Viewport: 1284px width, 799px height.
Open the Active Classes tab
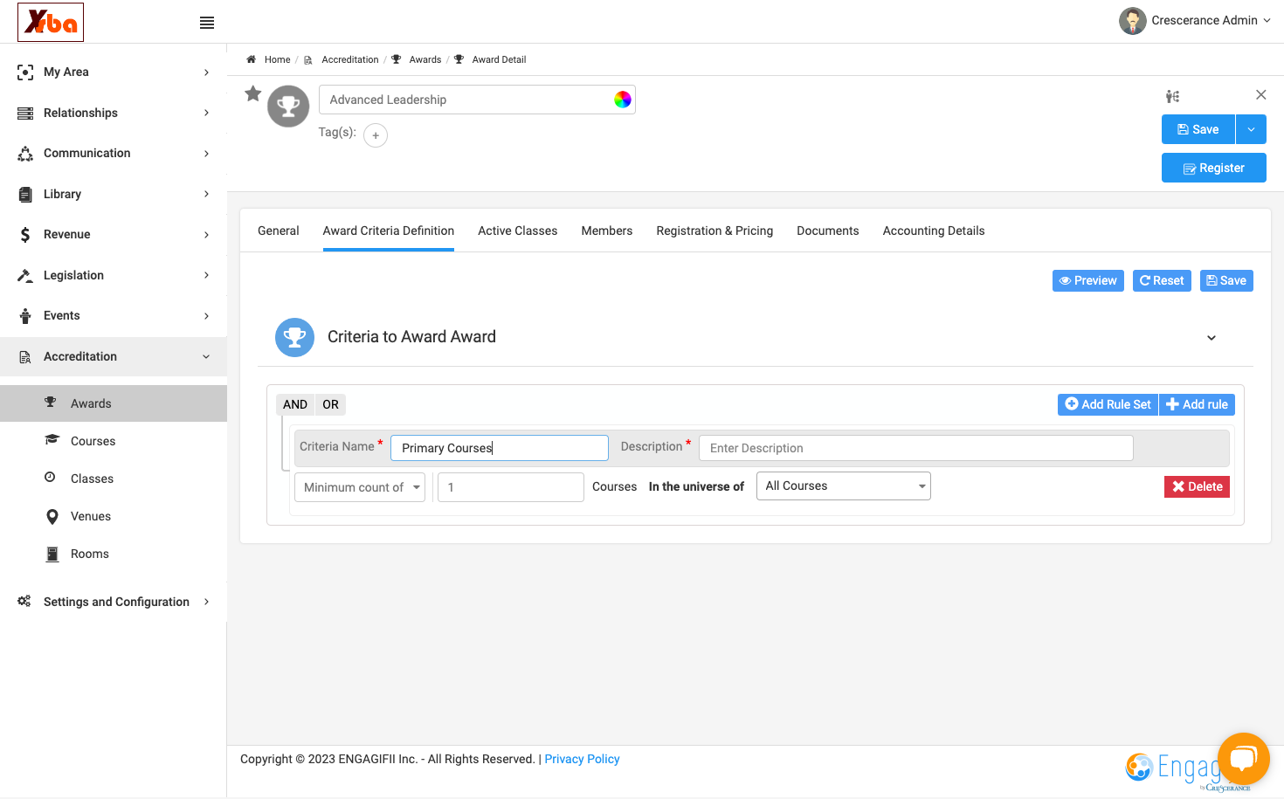pos(518,231)
